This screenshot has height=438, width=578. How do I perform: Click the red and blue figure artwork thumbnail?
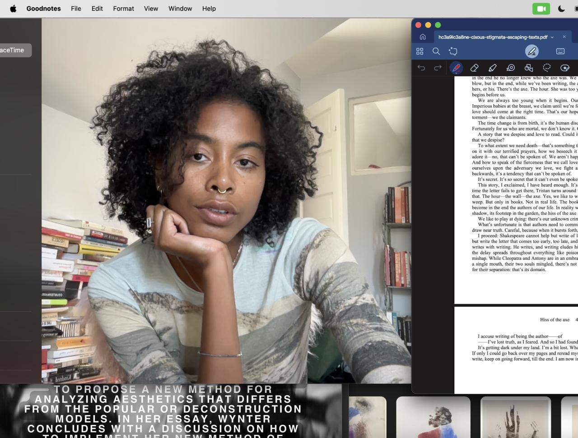[433, 417]
